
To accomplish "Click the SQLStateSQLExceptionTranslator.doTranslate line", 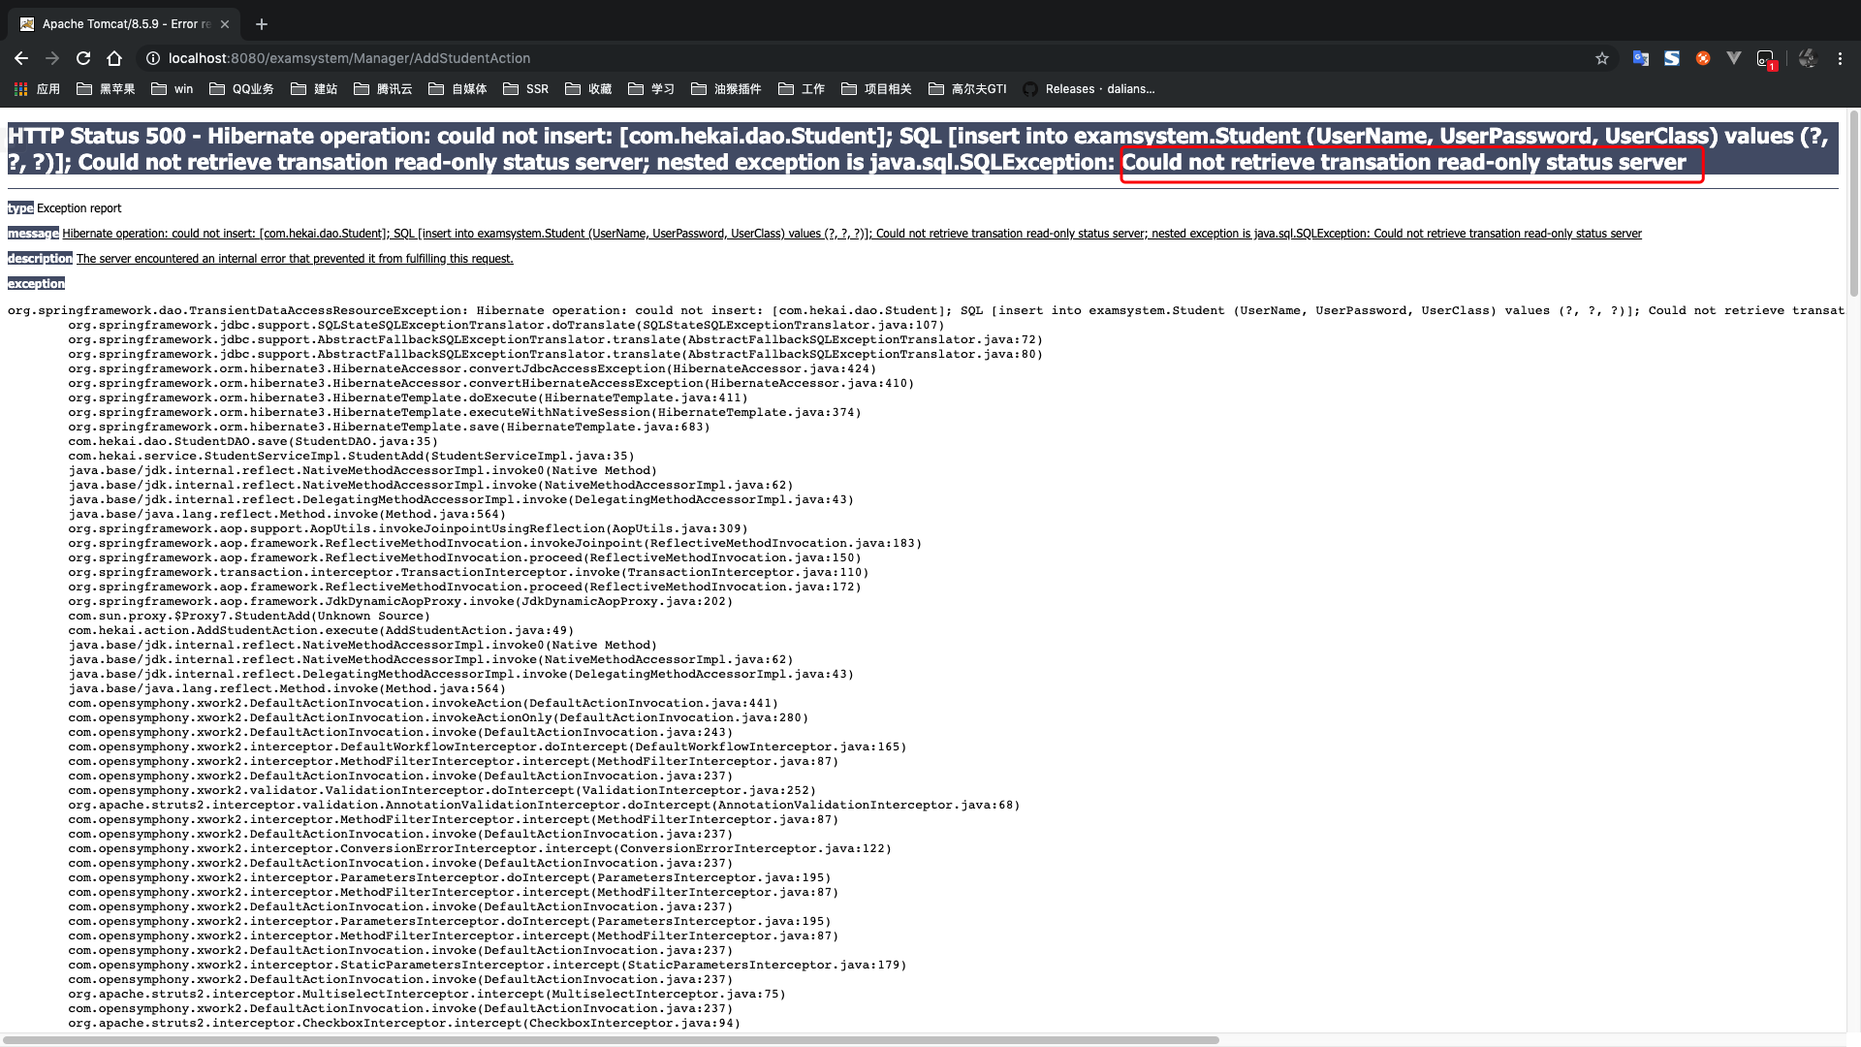I will tap(506, 325).
